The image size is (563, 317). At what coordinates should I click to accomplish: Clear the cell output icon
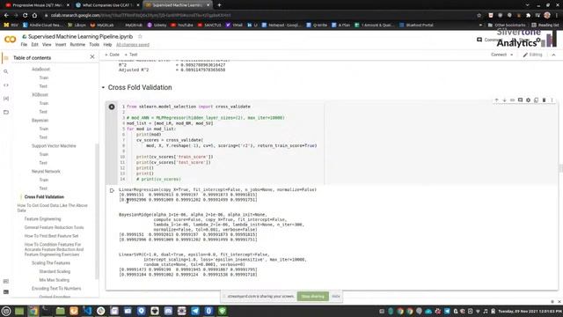tap(112, 190)
